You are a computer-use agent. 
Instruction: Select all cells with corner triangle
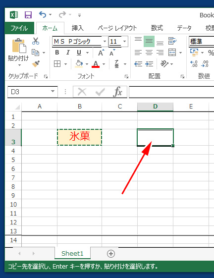17,107
